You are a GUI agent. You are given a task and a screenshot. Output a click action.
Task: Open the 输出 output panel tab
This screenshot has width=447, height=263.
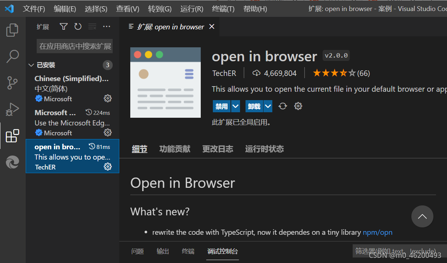pyautogui.click(x=163, y=251)
